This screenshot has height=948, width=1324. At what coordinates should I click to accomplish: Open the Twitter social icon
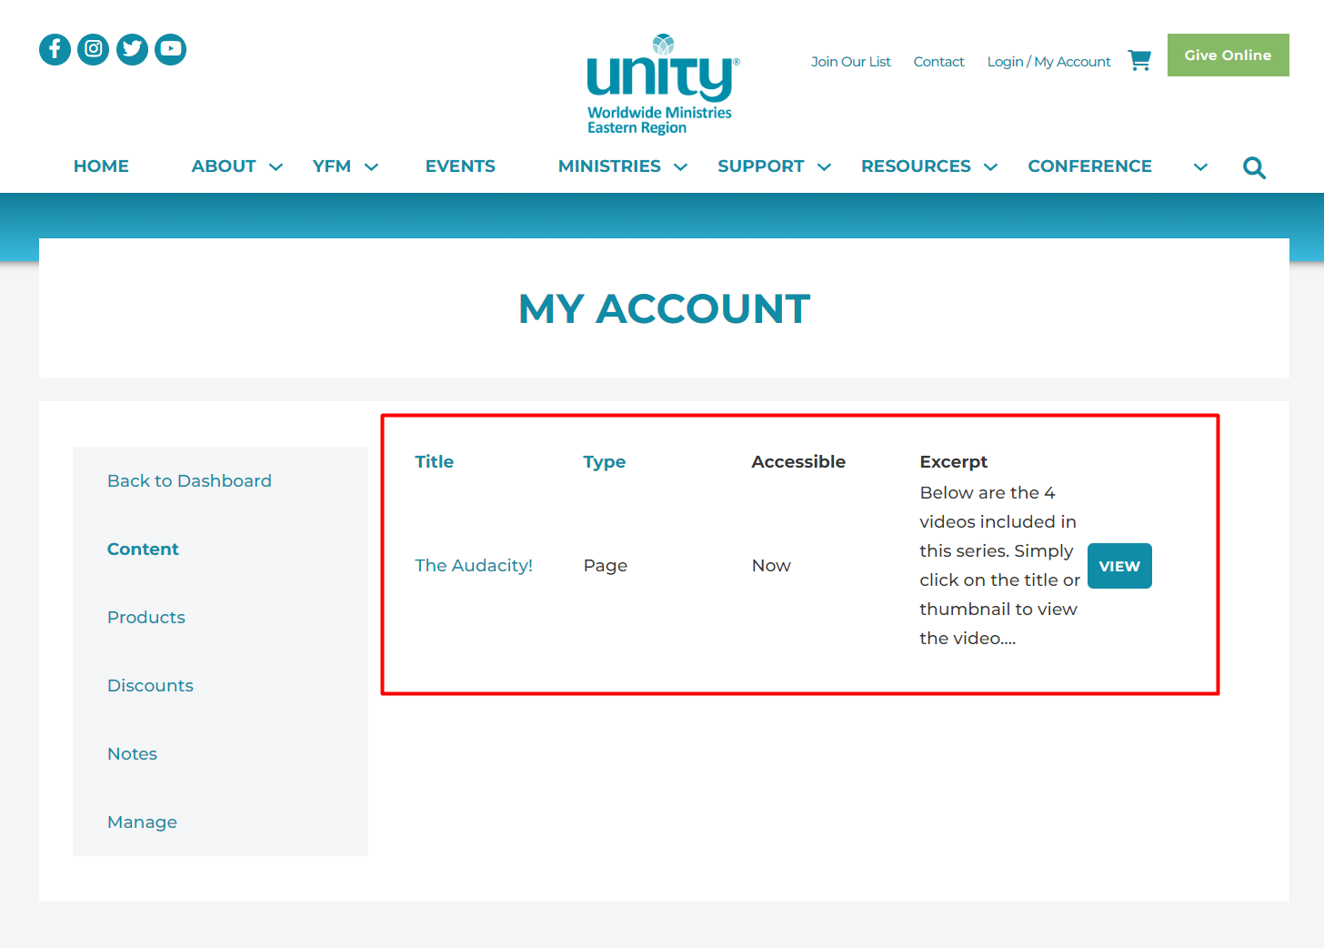(132, 49)
